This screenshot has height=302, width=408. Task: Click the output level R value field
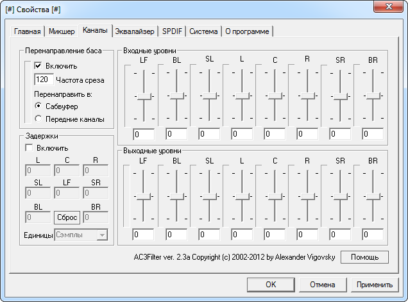[307, 235]
